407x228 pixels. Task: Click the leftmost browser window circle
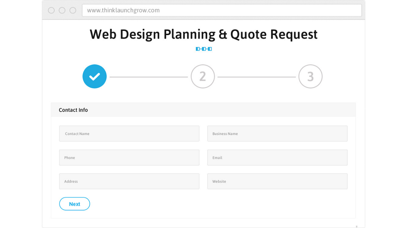point(51,10)
